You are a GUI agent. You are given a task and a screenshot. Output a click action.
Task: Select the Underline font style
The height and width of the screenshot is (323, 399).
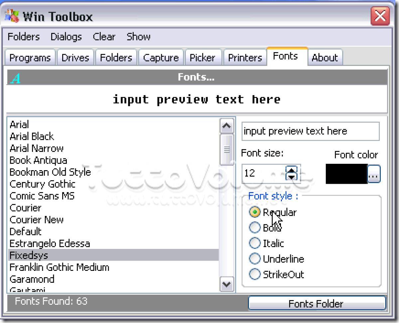277,259
